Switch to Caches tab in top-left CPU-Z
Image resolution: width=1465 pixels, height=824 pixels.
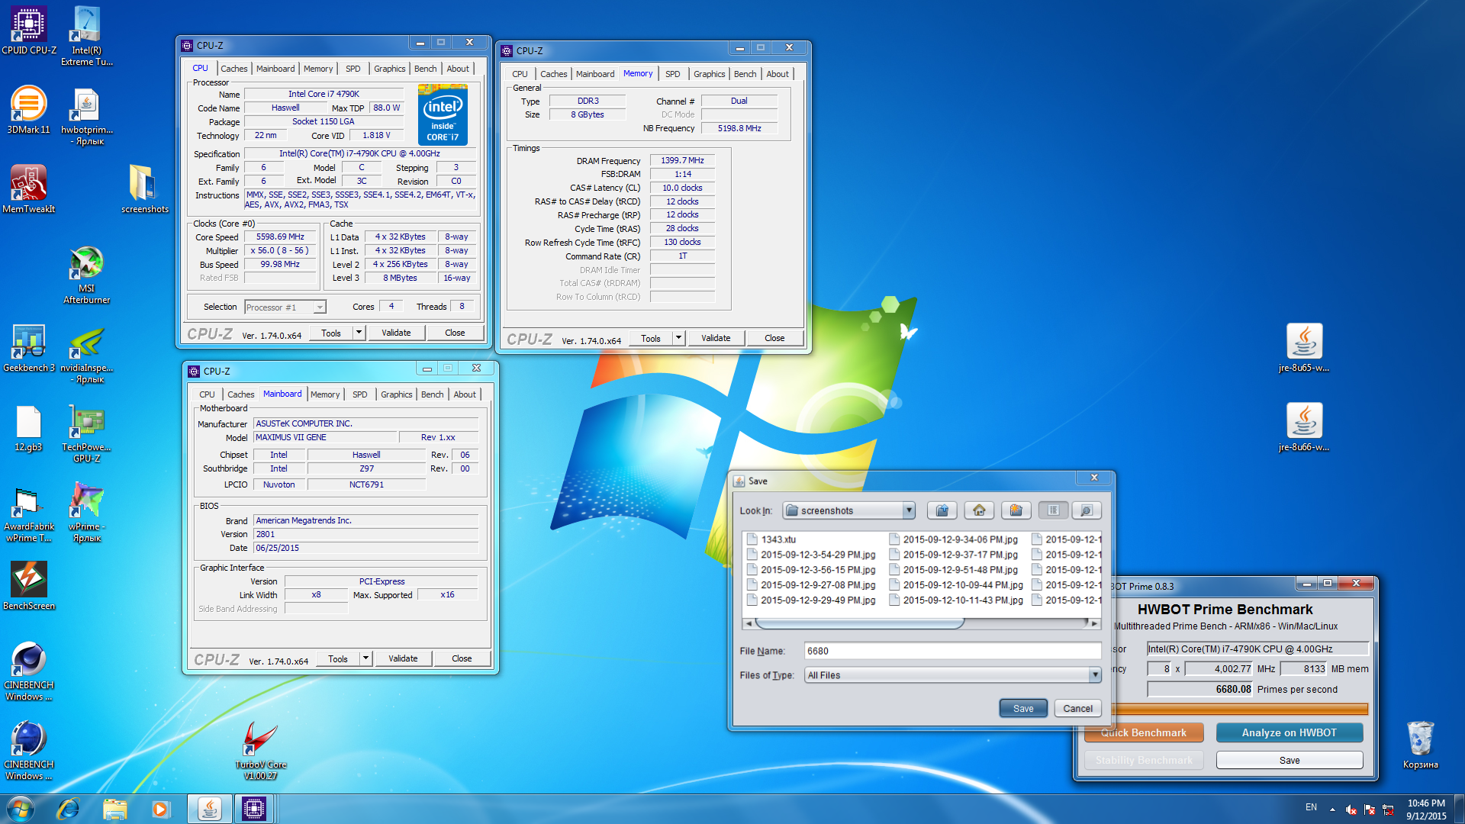pos(234,69)
